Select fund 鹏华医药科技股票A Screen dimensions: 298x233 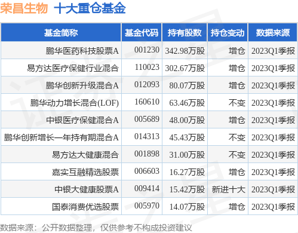point(82,51)
